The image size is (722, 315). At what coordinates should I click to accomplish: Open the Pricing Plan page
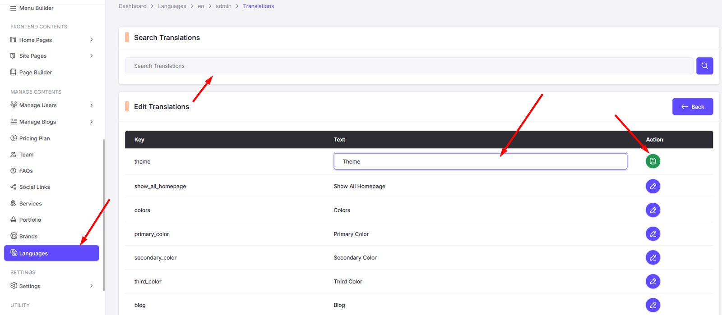(34, 138)
